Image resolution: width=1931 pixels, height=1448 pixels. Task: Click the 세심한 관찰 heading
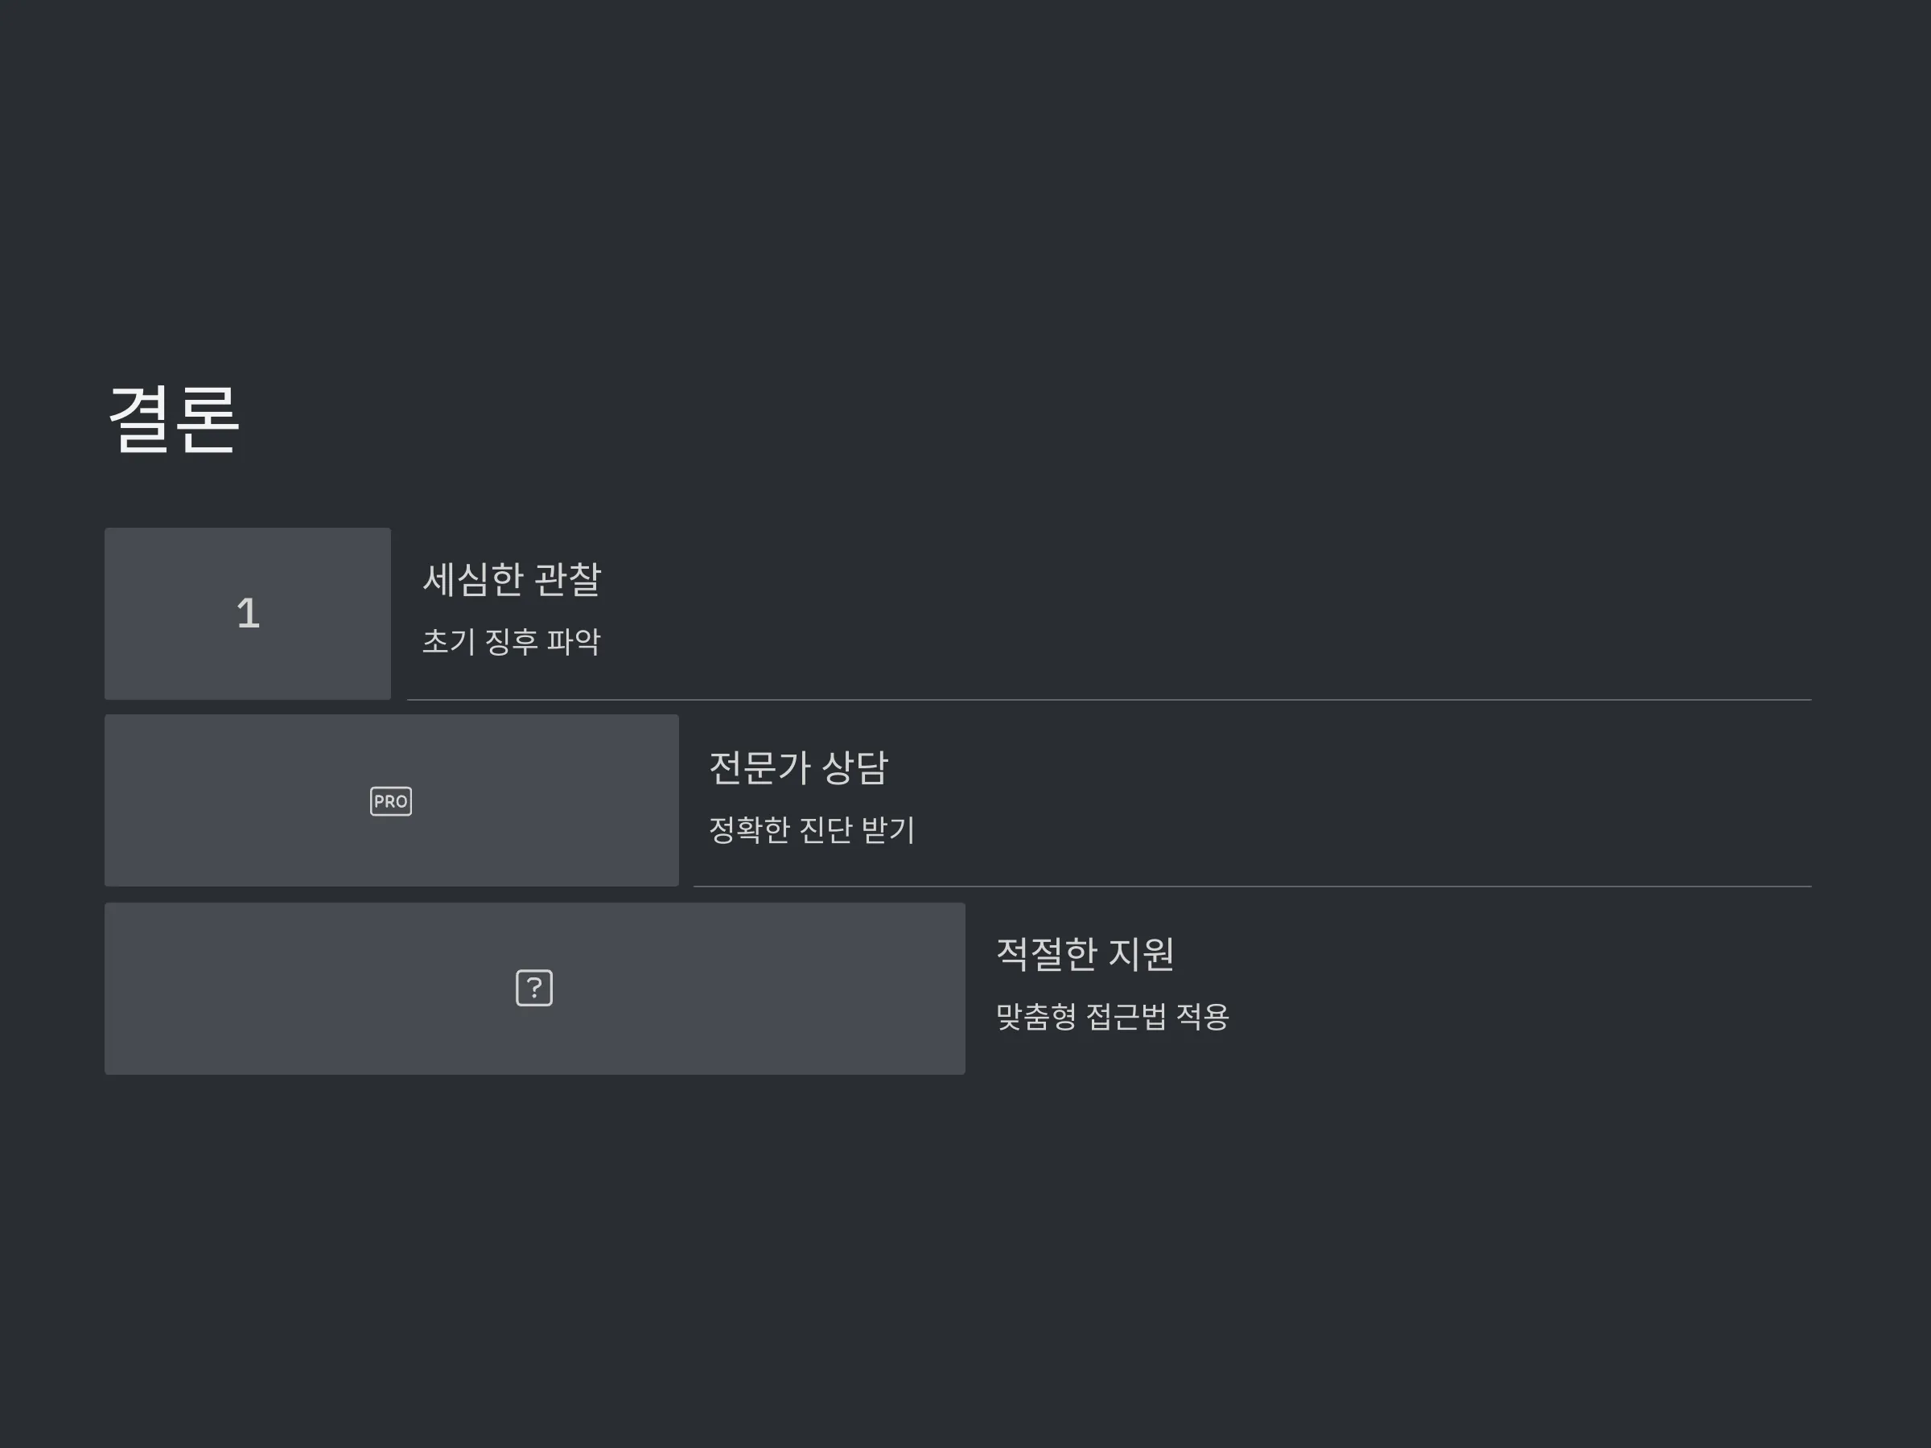(x=512, y=579)
